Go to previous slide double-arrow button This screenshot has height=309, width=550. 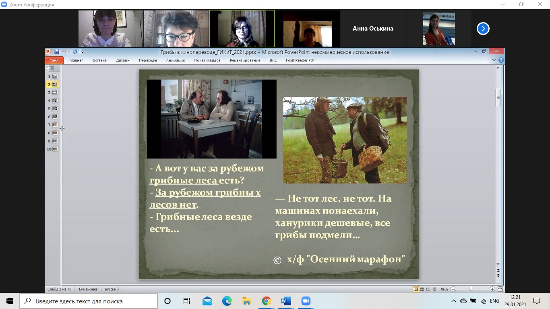click(x=498, y=270)
